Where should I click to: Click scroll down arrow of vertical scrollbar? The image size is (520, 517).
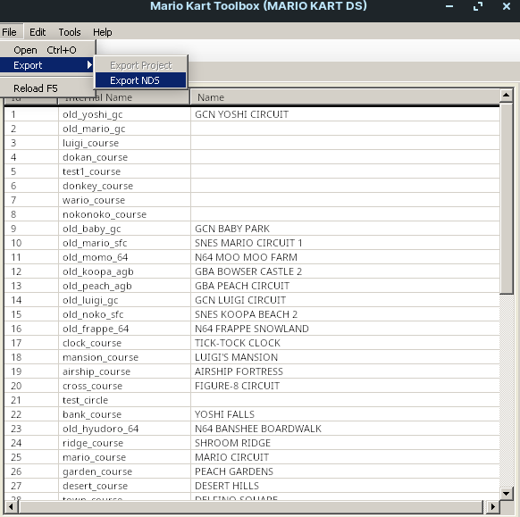506,494
